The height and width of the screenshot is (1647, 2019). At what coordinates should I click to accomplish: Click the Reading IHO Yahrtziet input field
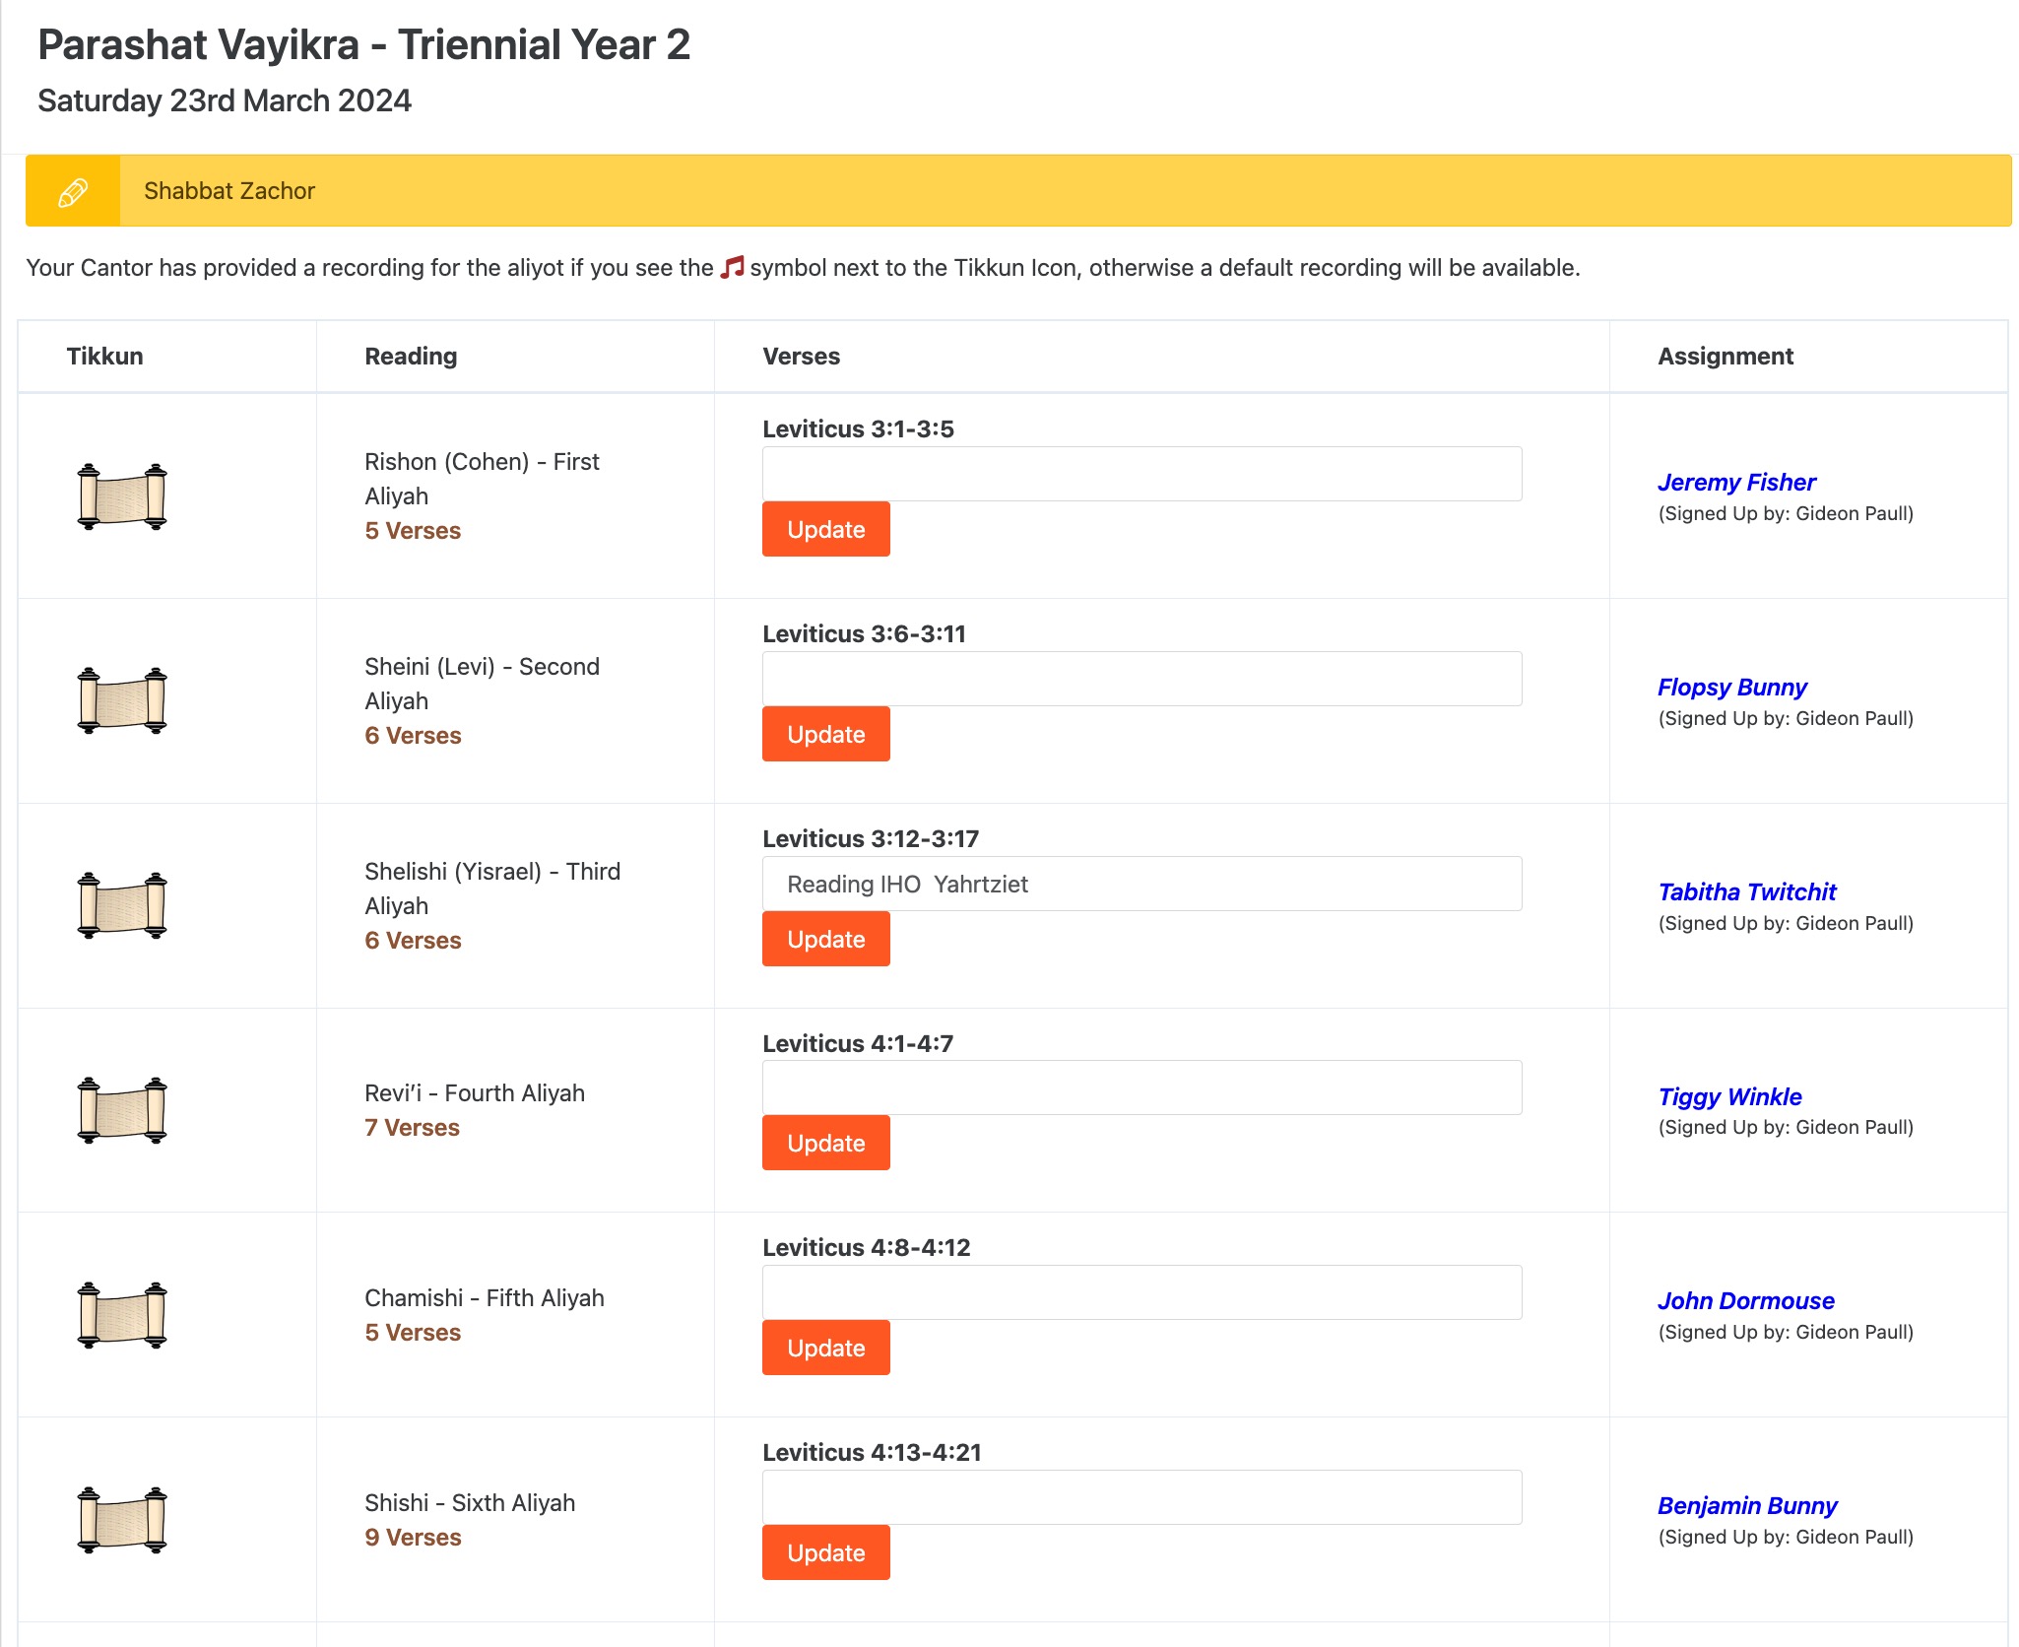click(1142, 884)
